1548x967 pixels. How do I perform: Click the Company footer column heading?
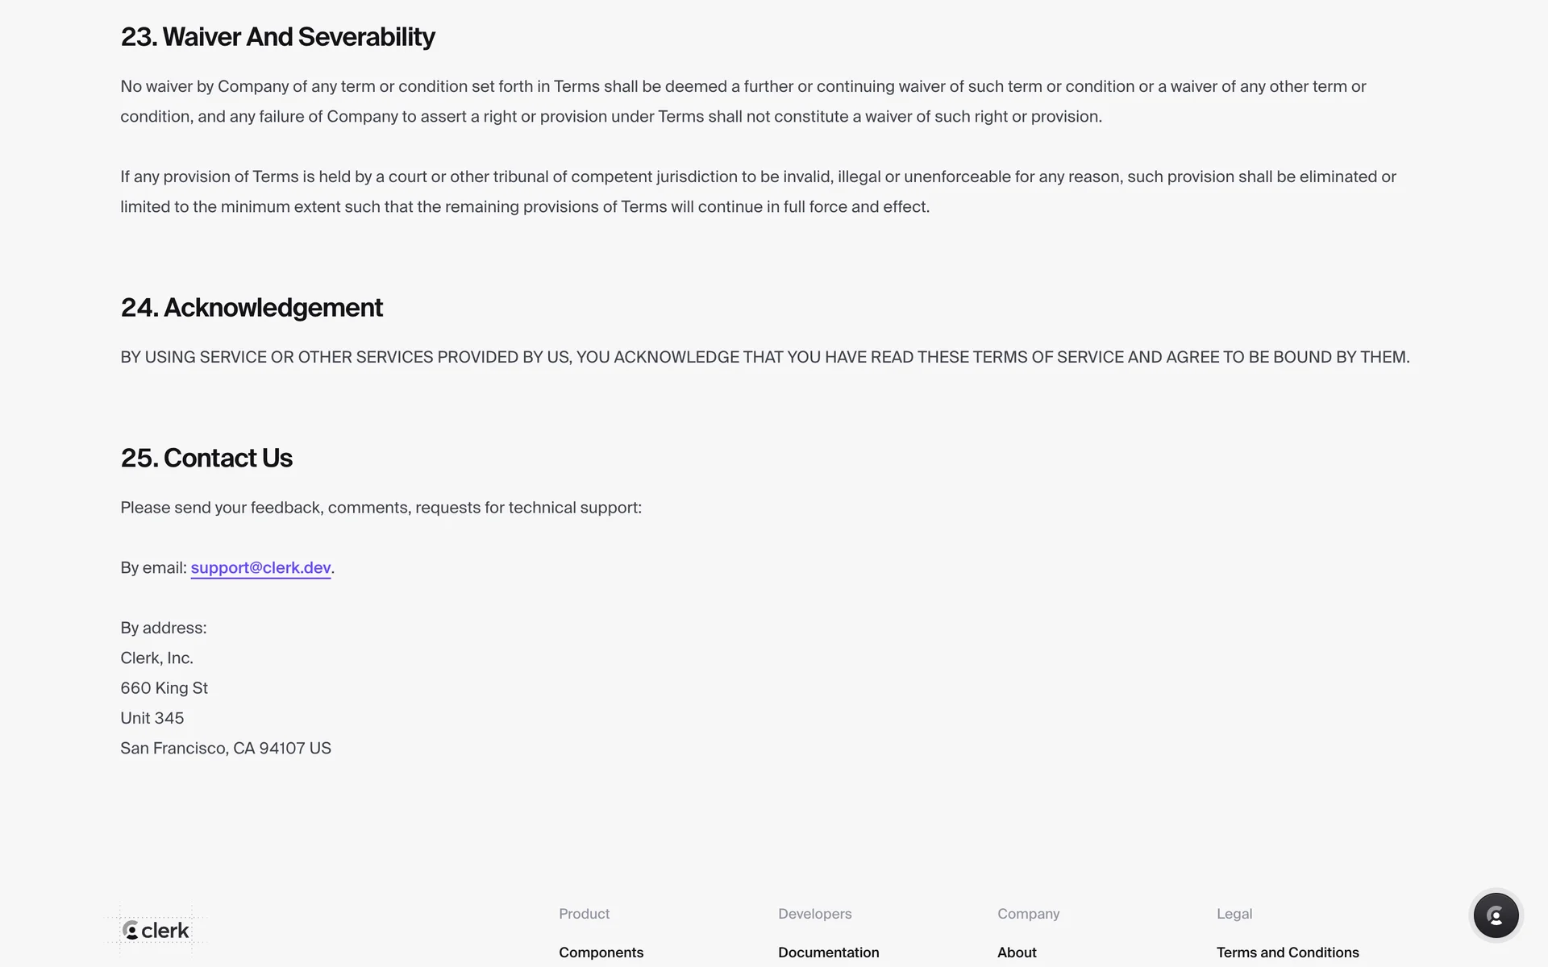1028,914
